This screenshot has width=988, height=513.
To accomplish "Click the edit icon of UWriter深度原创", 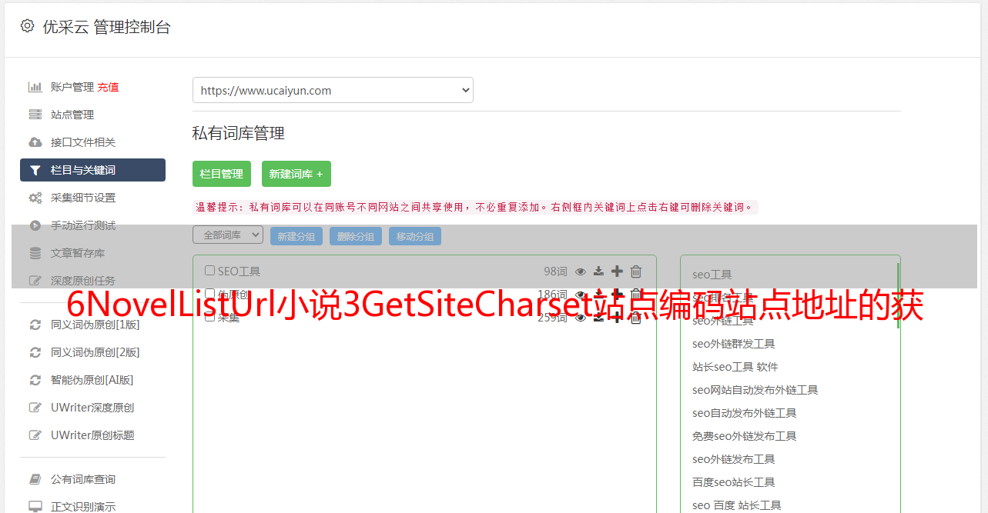I will (35, 408).
